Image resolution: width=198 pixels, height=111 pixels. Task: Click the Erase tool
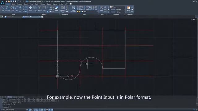[57, 9]
